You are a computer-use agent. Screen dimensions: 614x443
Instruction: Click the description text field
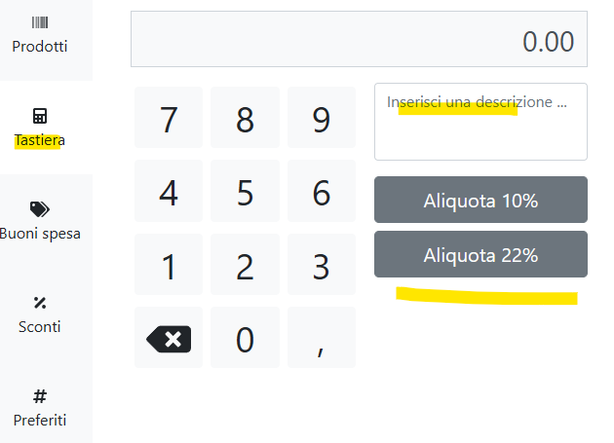point(480,122)
